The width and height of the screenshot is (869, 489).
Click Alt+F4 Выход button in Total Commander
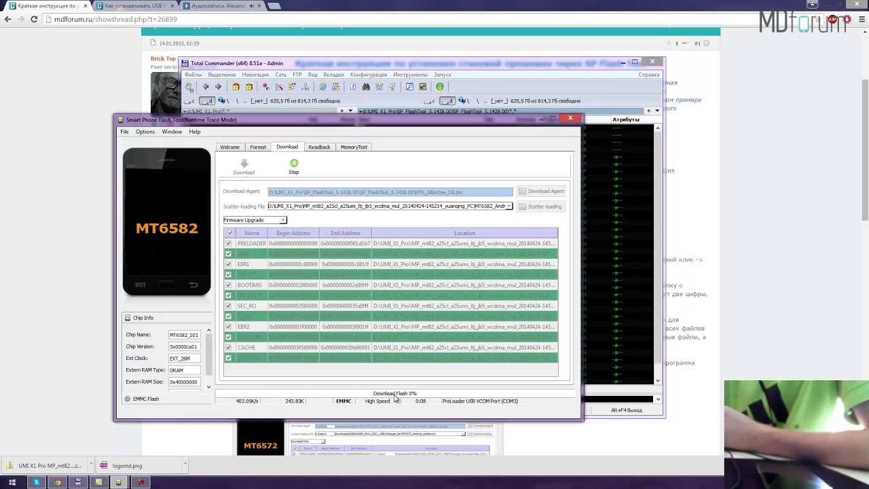pos(626,410)
